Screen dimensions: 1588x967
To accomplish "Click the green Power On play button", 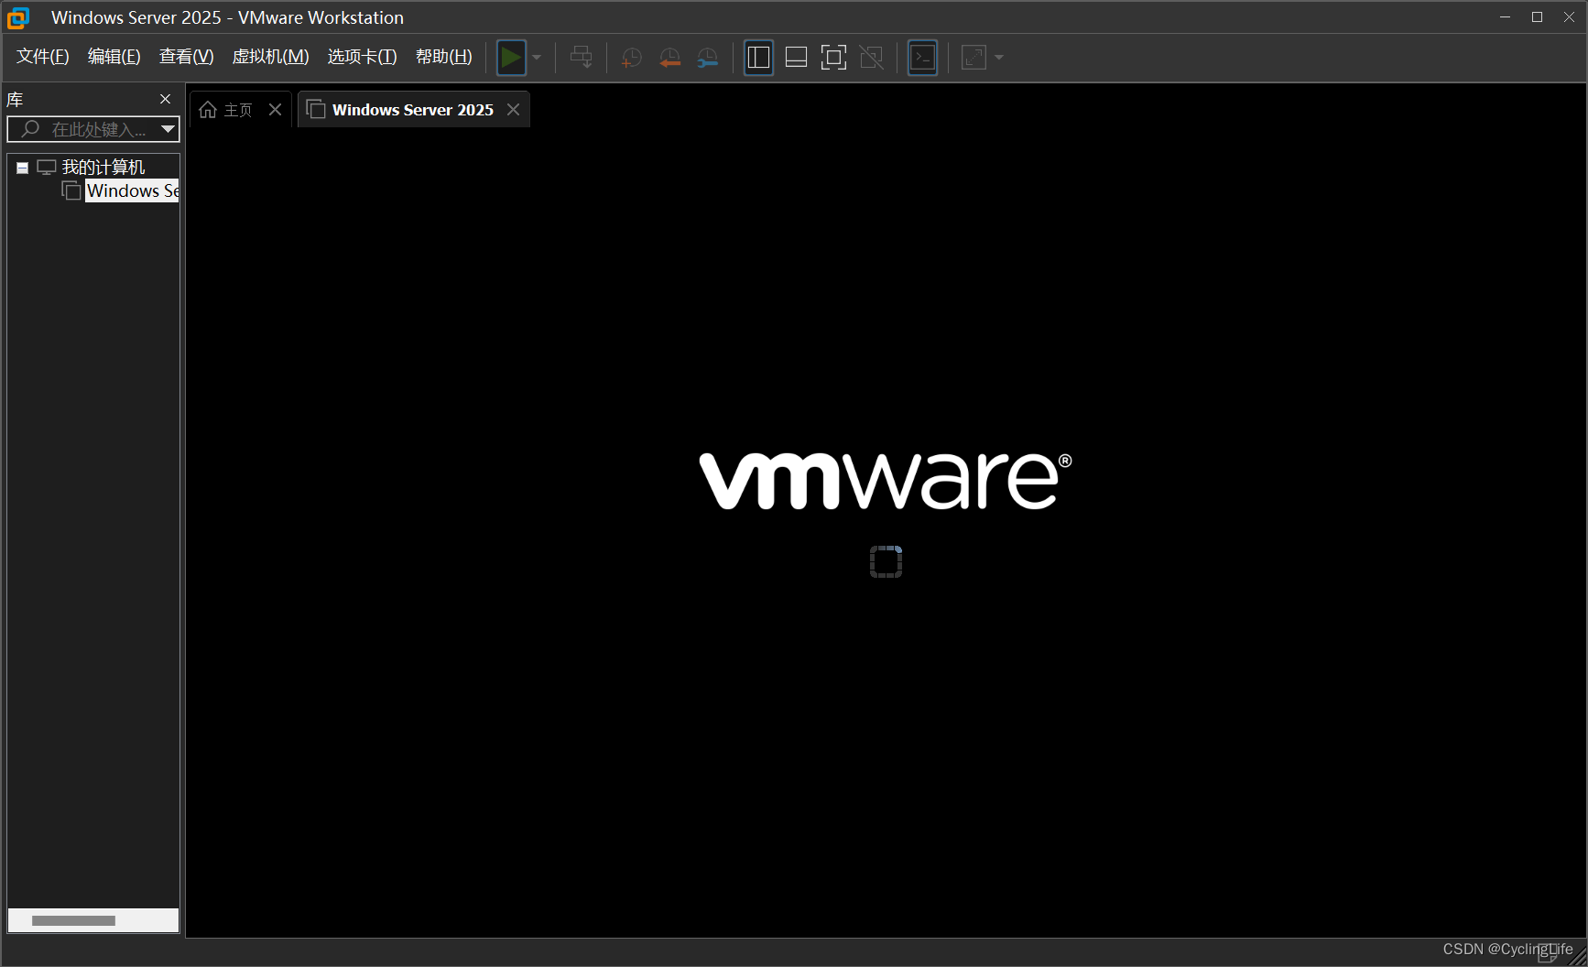I will click(x=511, y=58).
